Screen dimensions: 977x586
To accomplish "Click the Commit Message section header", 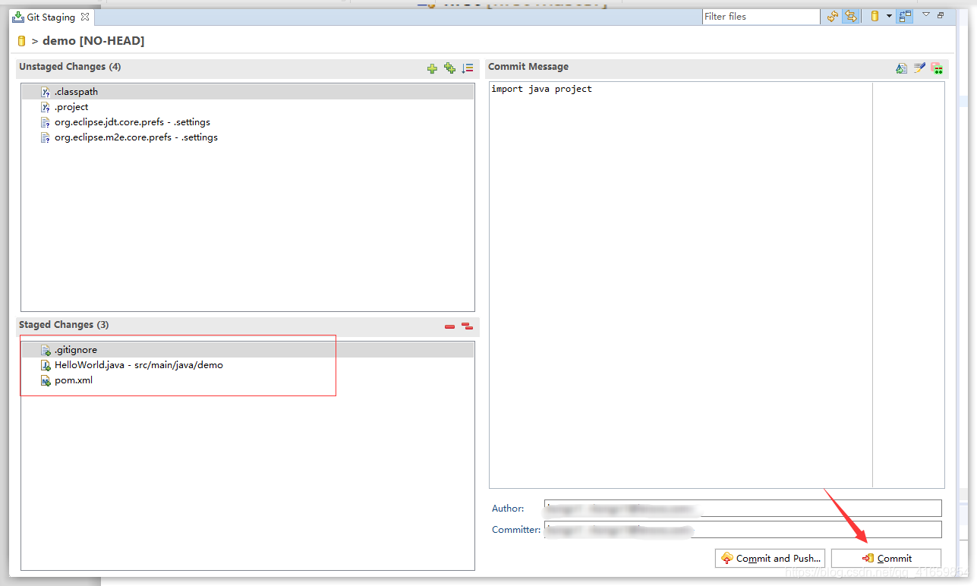I will [528, 67].
